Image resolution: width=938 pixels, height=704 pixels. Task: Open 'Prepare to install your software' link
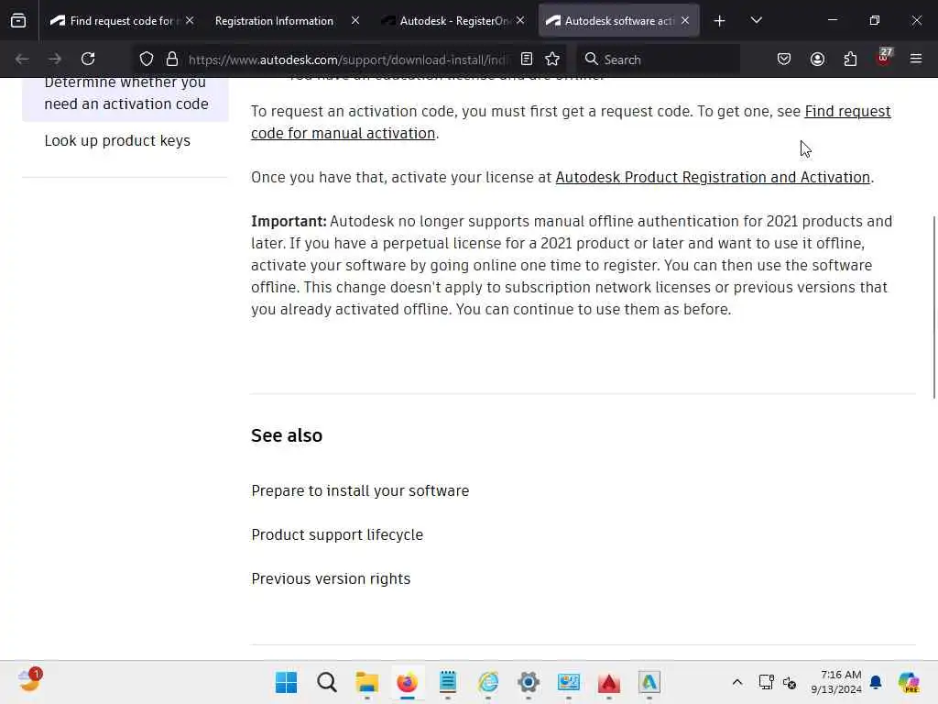[x=360, y=491]
